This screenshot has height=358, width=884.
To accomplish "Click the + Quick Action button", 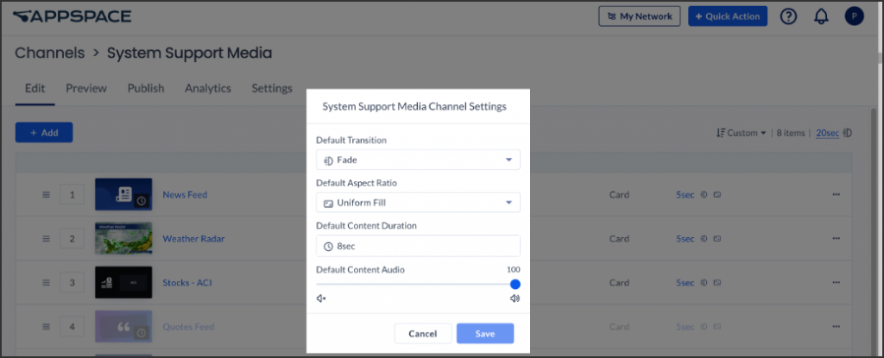I will point(728,16).
